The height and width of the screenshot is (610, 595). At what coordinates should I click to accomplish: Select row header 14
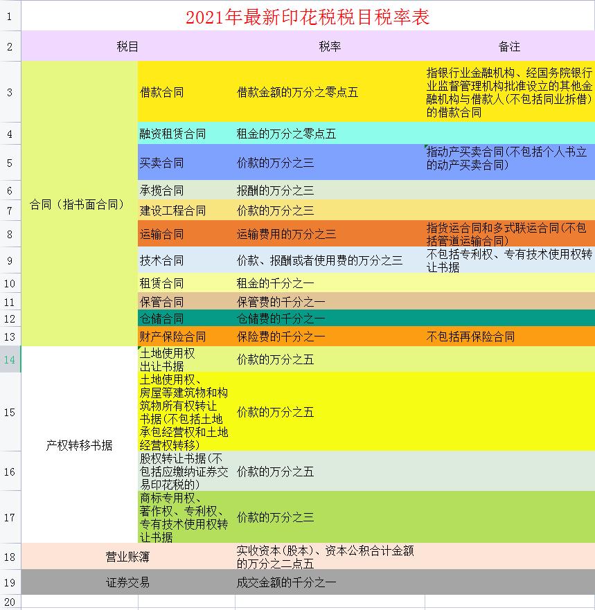point(10,359)
